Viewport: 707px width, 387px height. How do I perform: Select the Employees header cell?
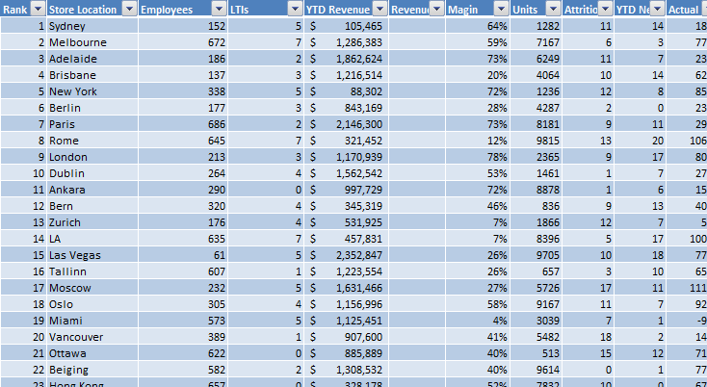click(183, 9)
